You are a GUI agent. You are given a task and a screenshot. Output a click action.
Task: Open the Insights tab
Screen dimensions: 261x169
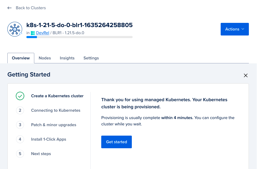pos(67,58)
